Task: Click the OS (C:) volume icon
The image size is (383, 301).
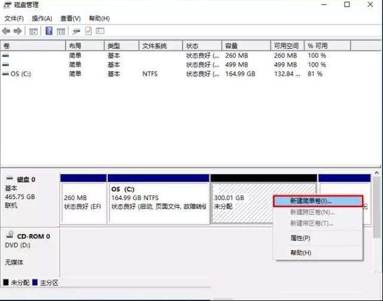Action: (5, 74)
